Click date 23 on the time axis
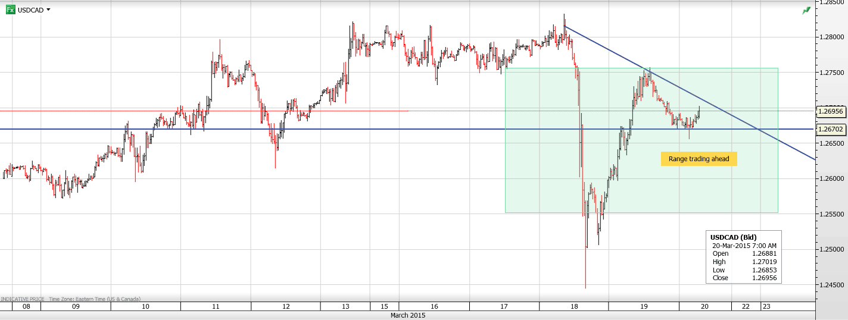 [x=766, y=306]
